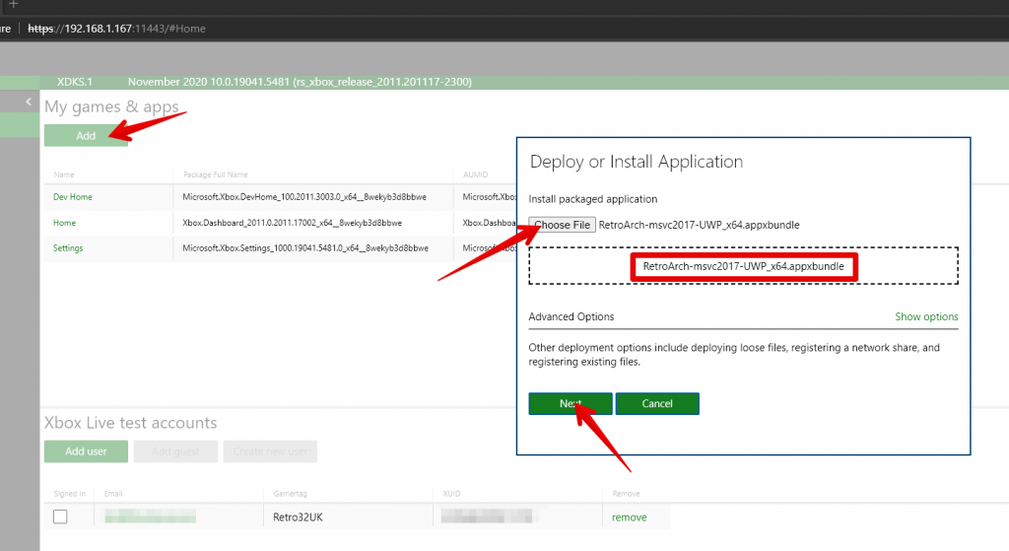Click the XDKS.1 console name label

75,82
